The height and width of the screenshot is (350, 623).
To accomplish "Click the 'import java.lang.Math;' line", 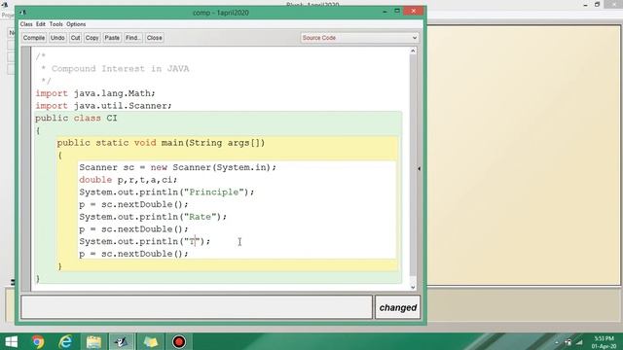I will point(95,93).
